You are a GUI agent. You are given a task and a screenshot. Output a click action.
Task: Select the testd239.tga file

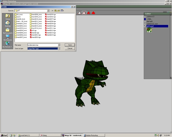click(50, 24)
